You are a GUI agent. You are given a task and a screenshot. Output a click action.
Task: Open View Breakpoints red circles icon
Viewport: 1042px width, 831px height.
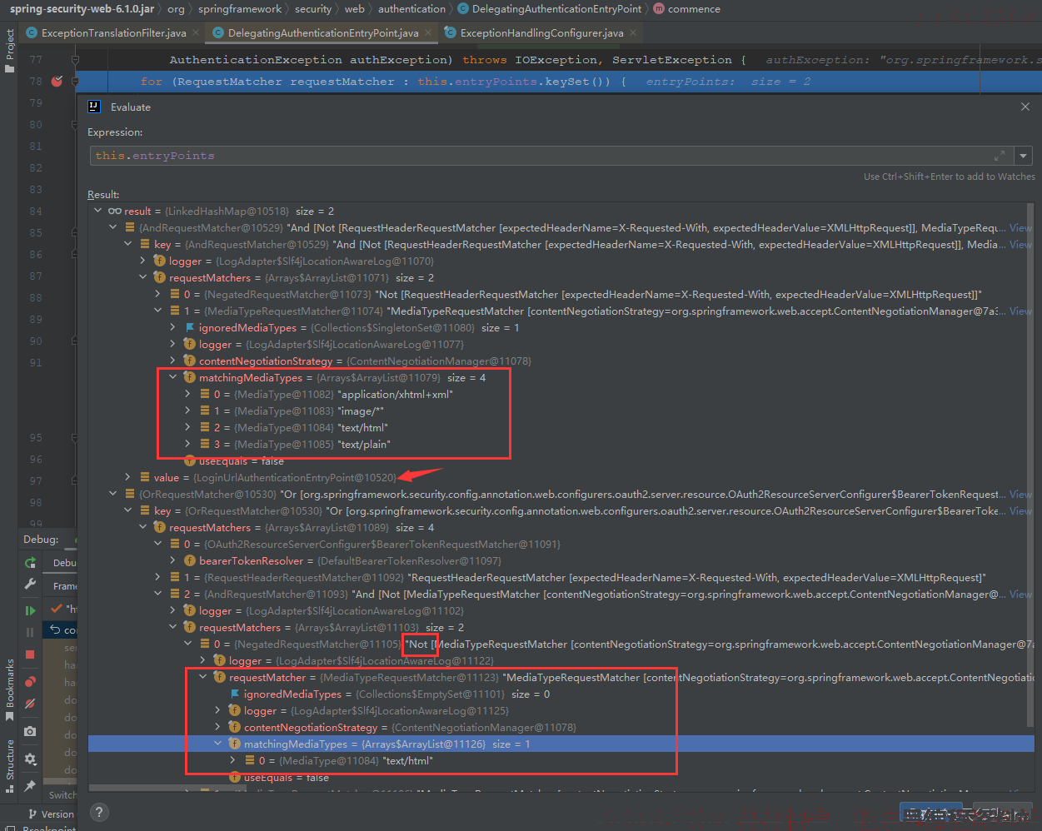pos(30,682)
